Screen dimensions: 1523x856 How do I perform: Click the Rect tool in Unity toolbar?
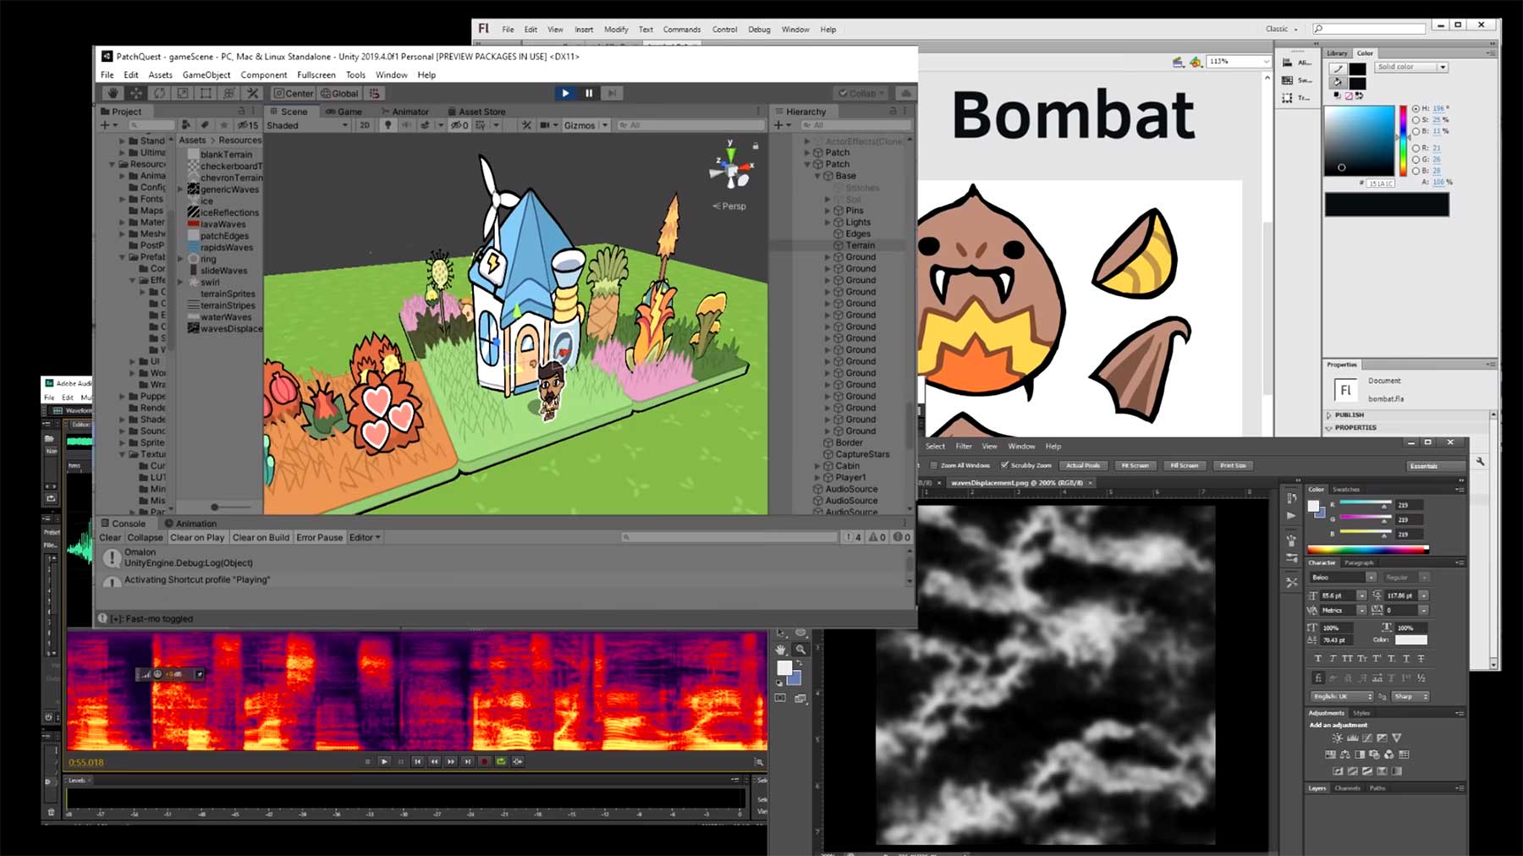click(x=206, y=93)
